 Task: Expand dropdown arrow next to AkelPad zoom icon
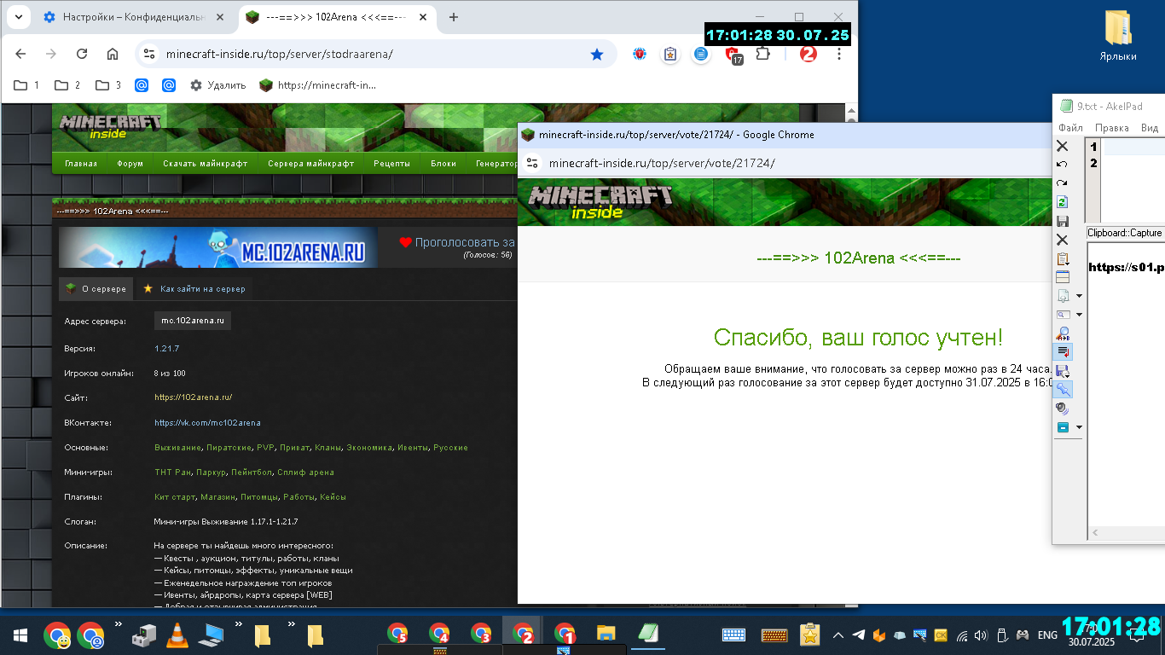click(x=1079, y=315)
